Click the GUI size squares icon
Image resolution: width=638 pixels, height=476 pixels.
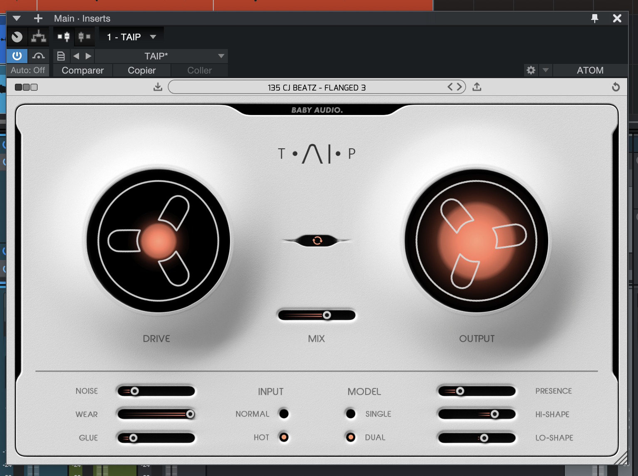26,87
